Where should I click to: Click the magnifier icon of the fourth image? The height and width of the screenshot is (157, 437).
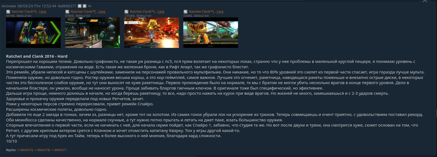pyautogui.click(x=186, y=12)
